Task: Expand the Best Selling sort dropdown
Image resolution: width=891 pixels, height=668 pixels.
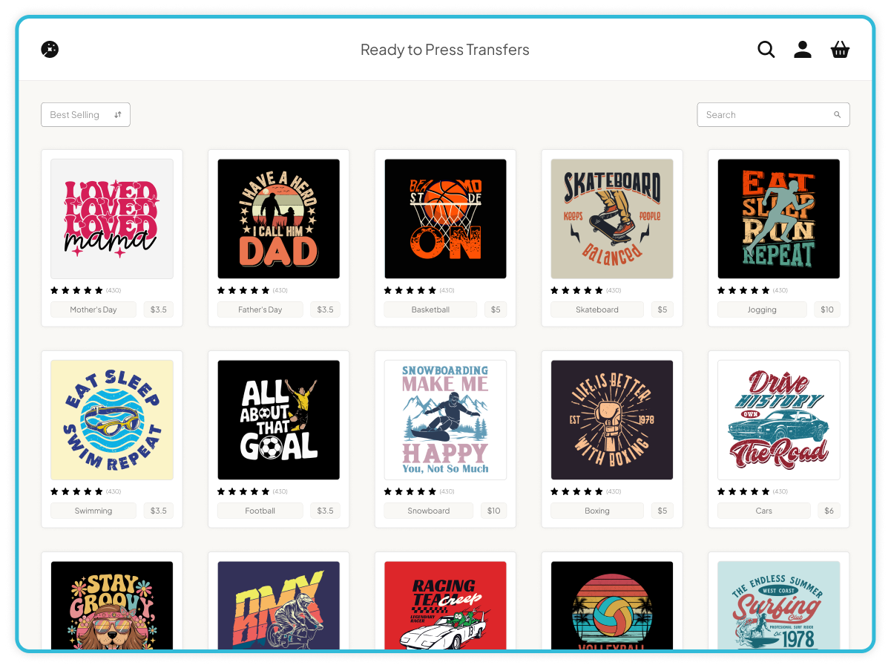Action: (85, 115)
